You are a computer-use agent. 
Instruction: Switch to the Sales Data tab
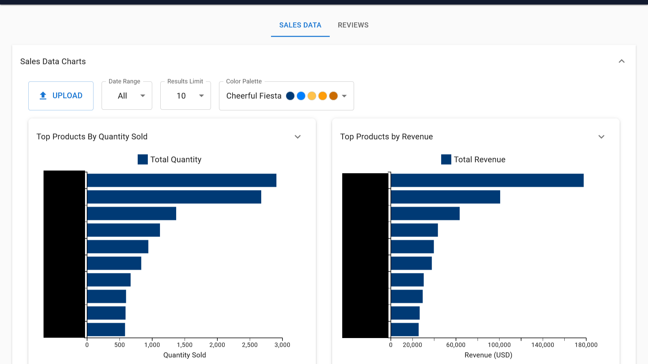click(x=300, y=25)
